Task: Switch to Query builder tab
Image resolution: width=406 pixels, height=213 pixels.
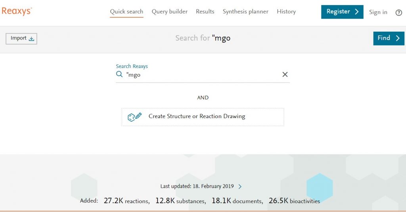Action: (x=170, y=11)
